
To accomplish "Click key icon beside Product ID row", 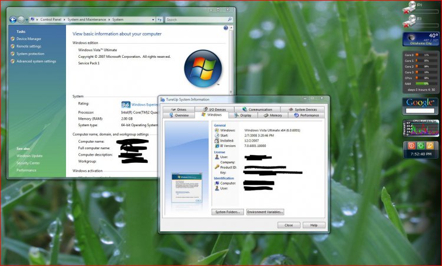I will 217,168.
